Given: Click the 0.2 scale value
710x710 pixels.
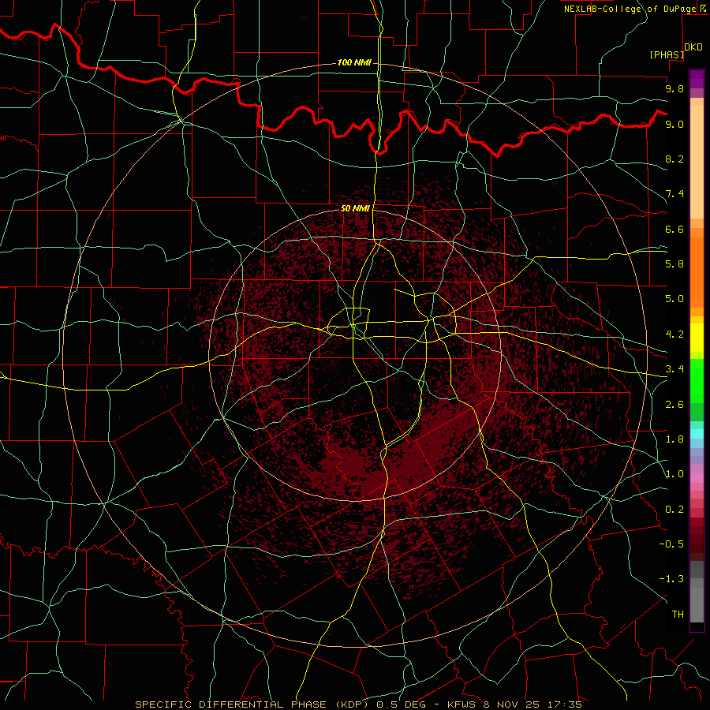Looking at the screenshot, I should [x=674, y=509].
